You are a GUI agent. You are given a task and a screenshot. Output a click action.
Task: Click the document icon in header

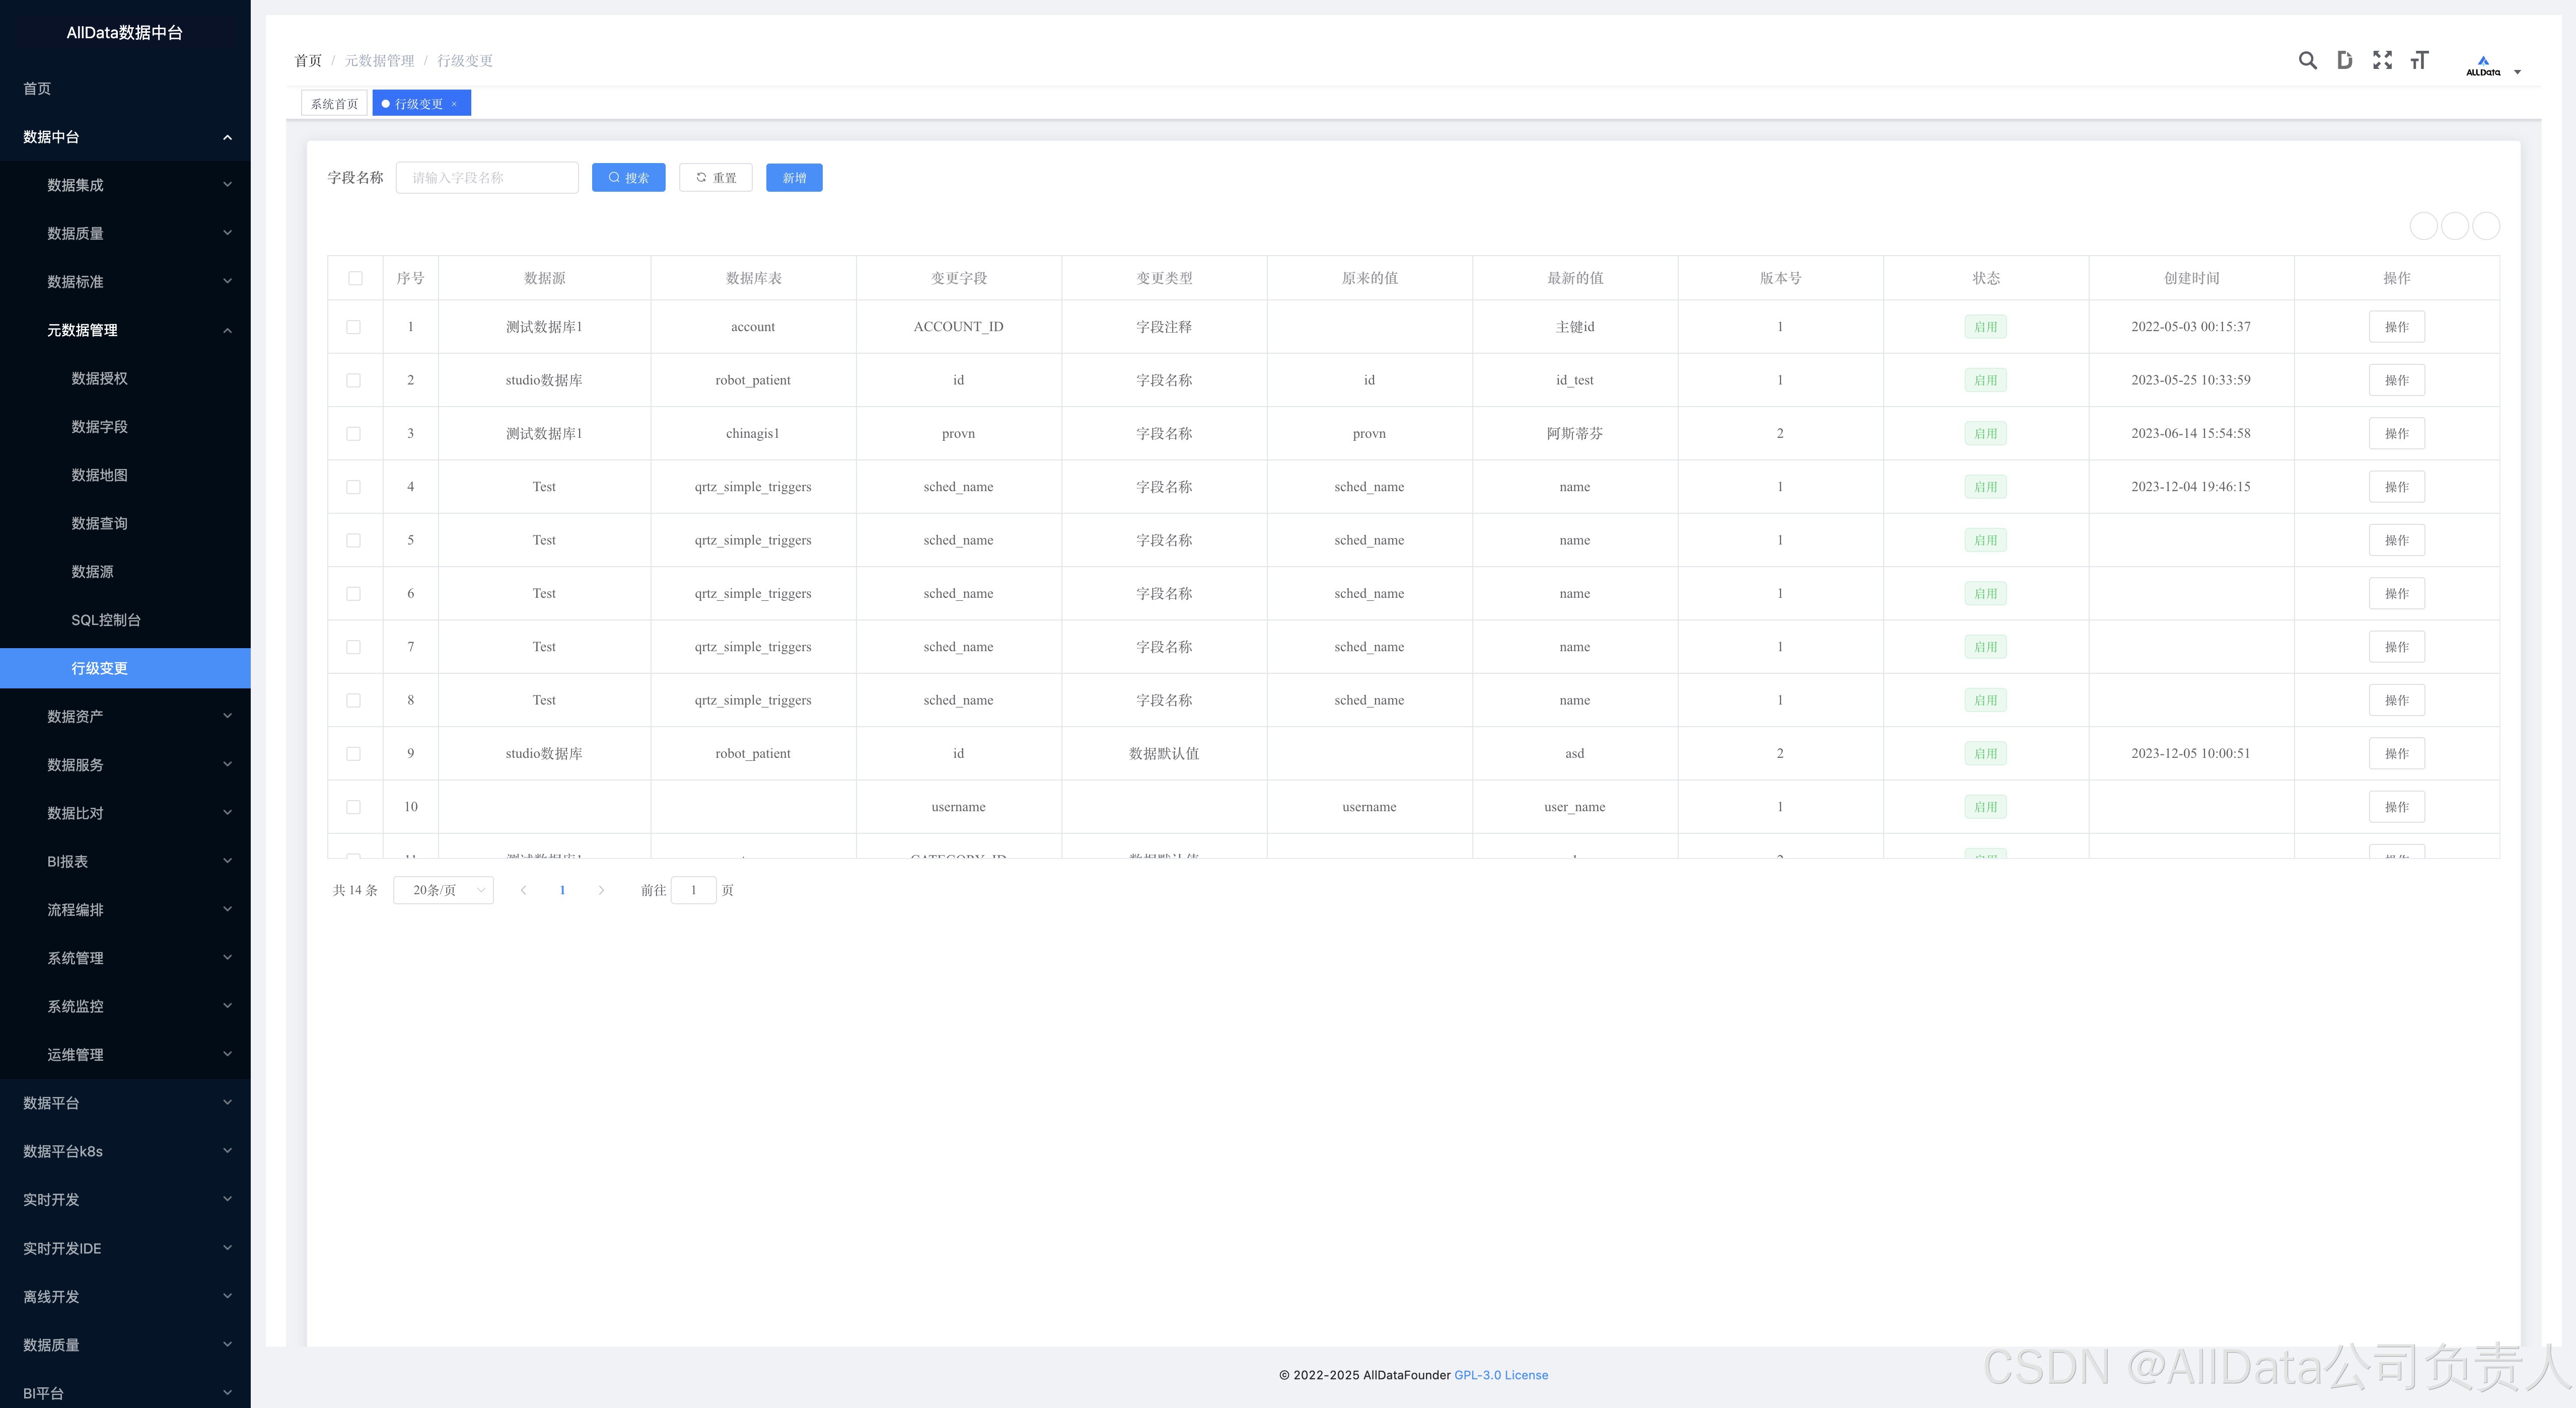(x=2344, y=60)
